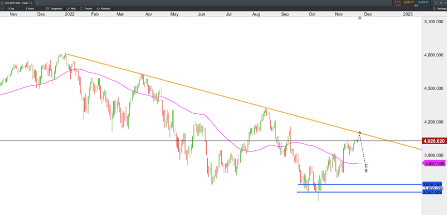The width and height of the screenshot is (447, 215).
Task: Select the US SPX 500 - Cash tab
Action: tap(17, 3)
